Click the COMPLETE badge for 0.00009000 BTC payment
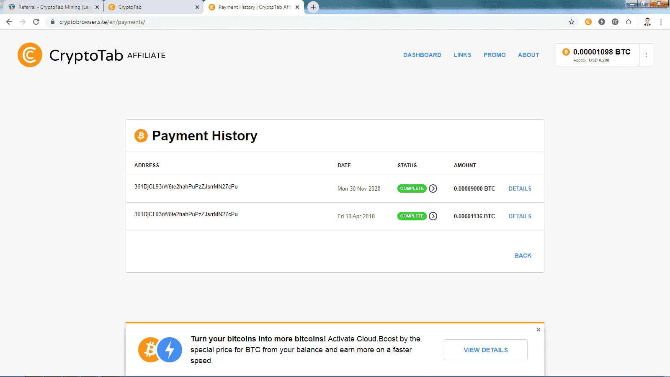 412,188
